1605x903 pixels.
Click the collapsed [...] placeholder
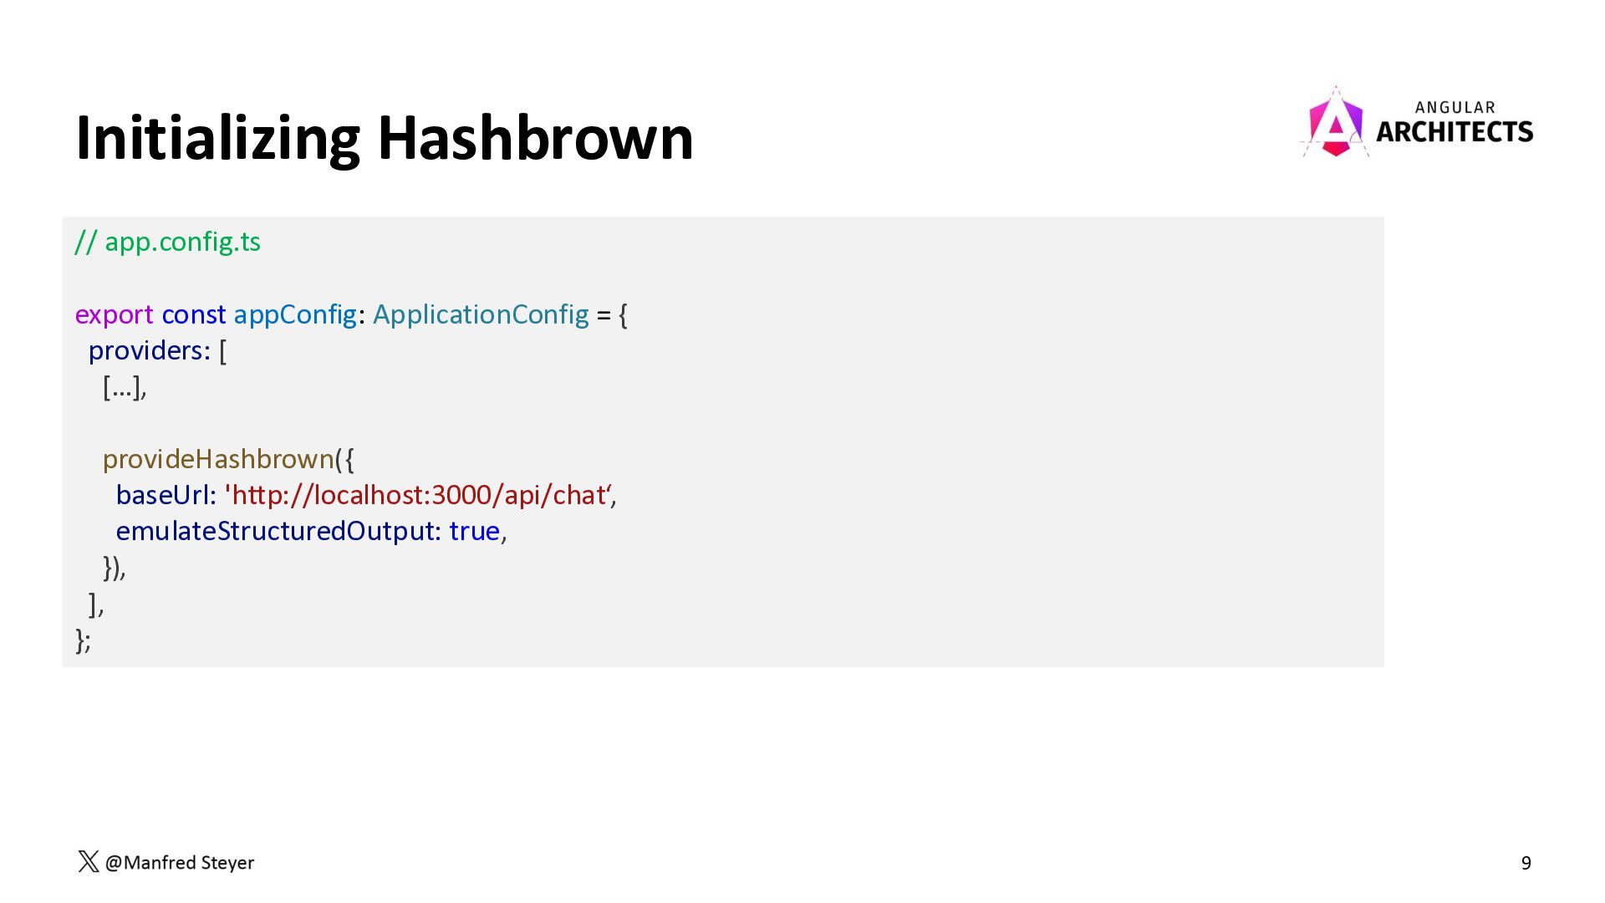pos(125,387)
